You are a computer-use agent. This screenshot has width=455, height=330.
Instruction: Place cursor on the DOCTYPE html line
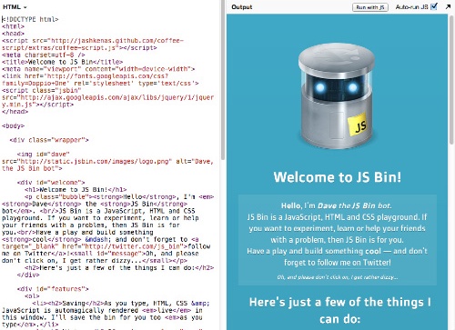pyautogui.click(x=30, y=19)
